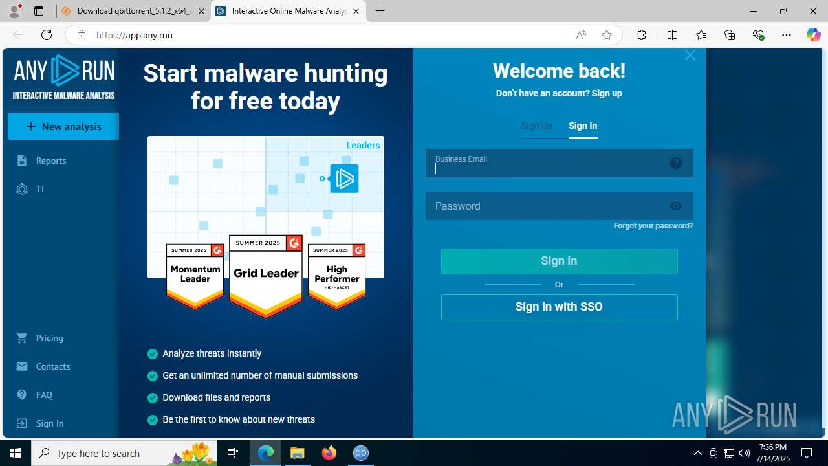
Task: Open Forgot your password link
Action: point(653,226)
